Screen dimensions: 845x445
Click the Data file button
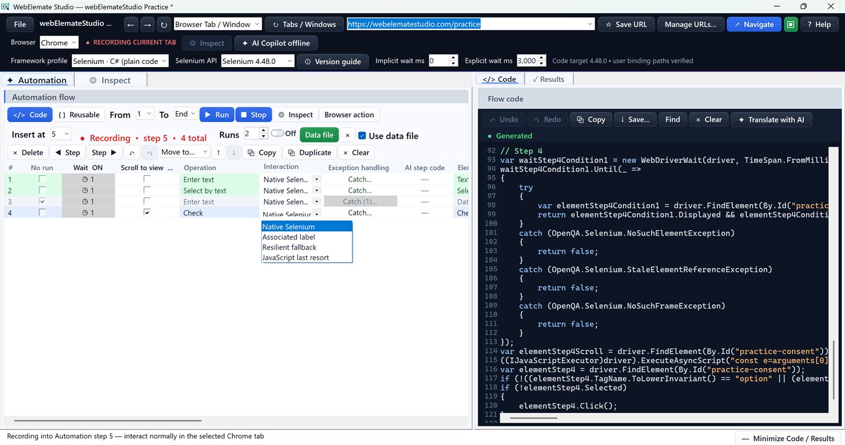(x=320, y=135)
